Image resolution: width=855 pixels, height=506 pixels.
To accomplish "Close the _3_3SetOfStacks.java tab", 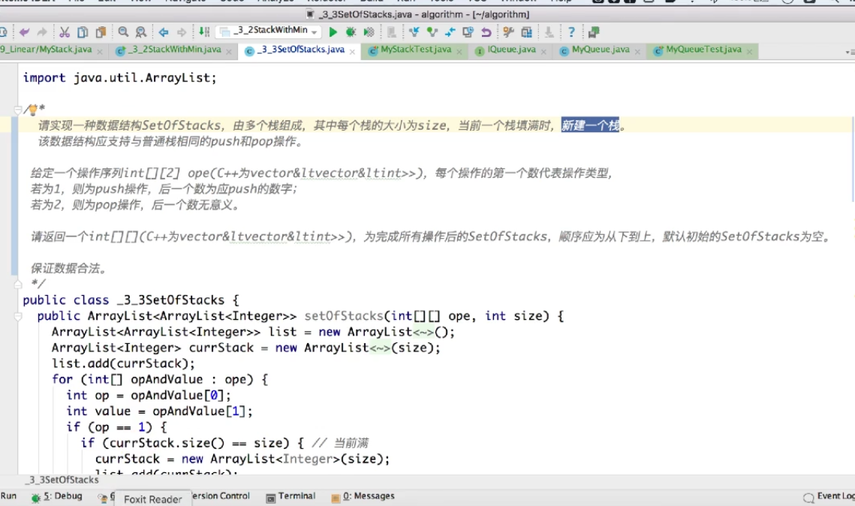I will (x=352, y=52).
